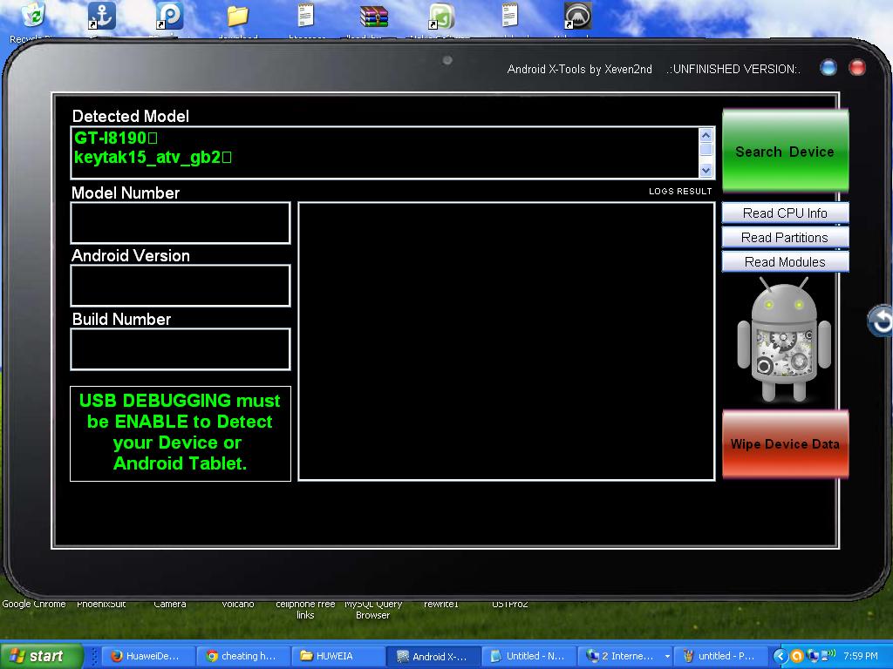Click the blue round button in X-Tools title
The width and height of the screenshot is (893, 669).
[828, 68]
